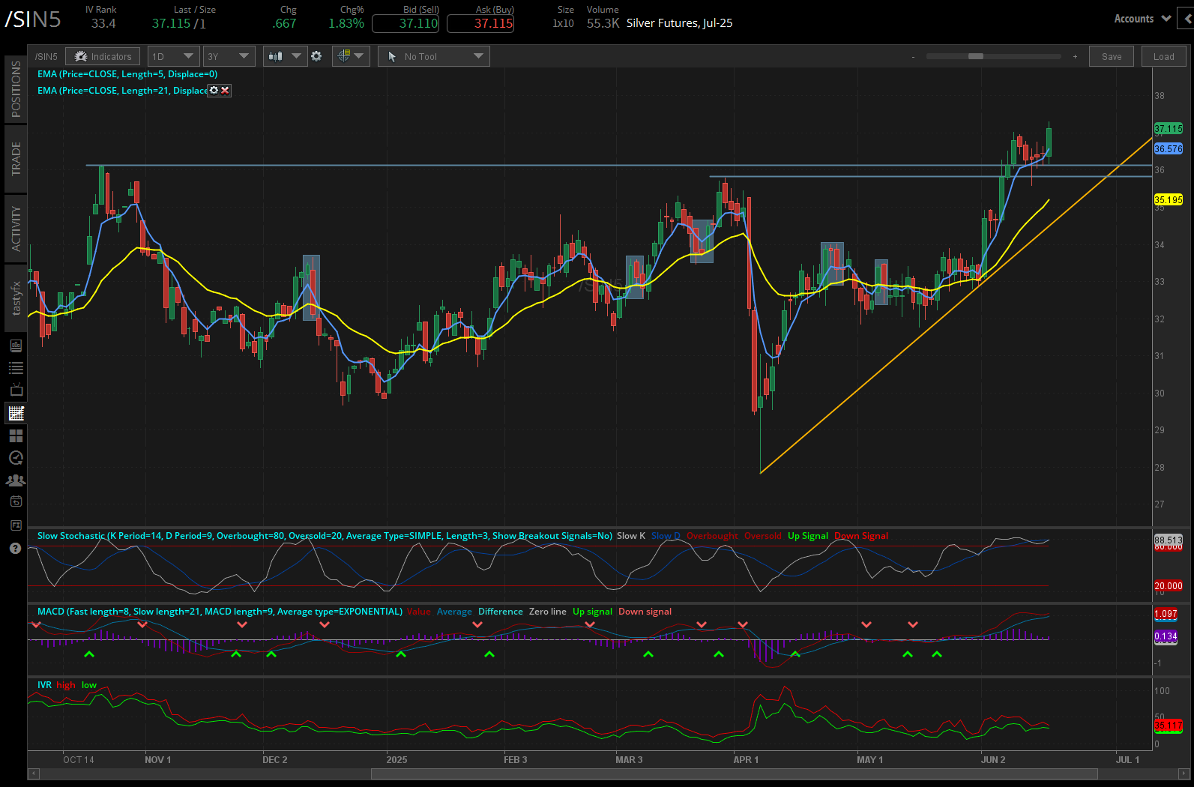Select the MACD study label
The width and height of the screenshot is (1194, 787).
(x=220, y=612)
